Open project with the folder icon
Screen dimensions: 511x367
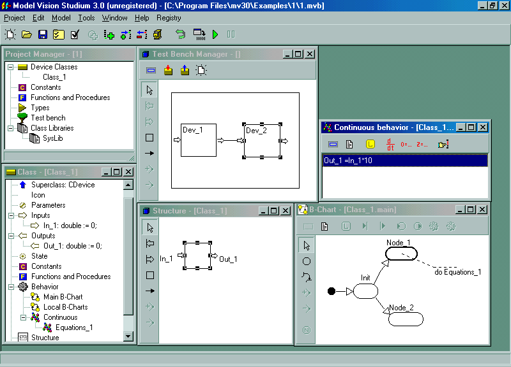click(26, 34)
